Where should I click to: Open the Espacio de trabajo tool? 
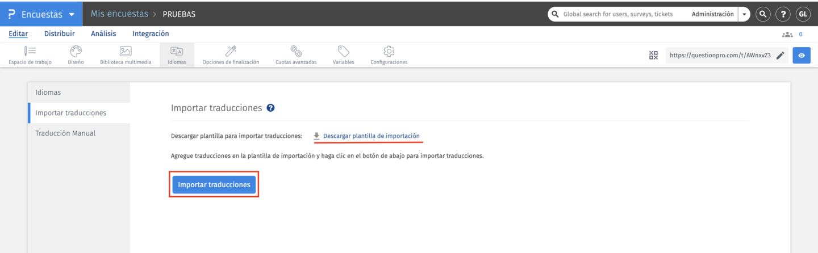tap(30, 55)
